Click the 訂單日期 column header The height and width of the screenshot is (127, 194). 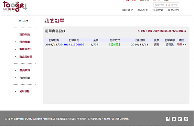54,40
